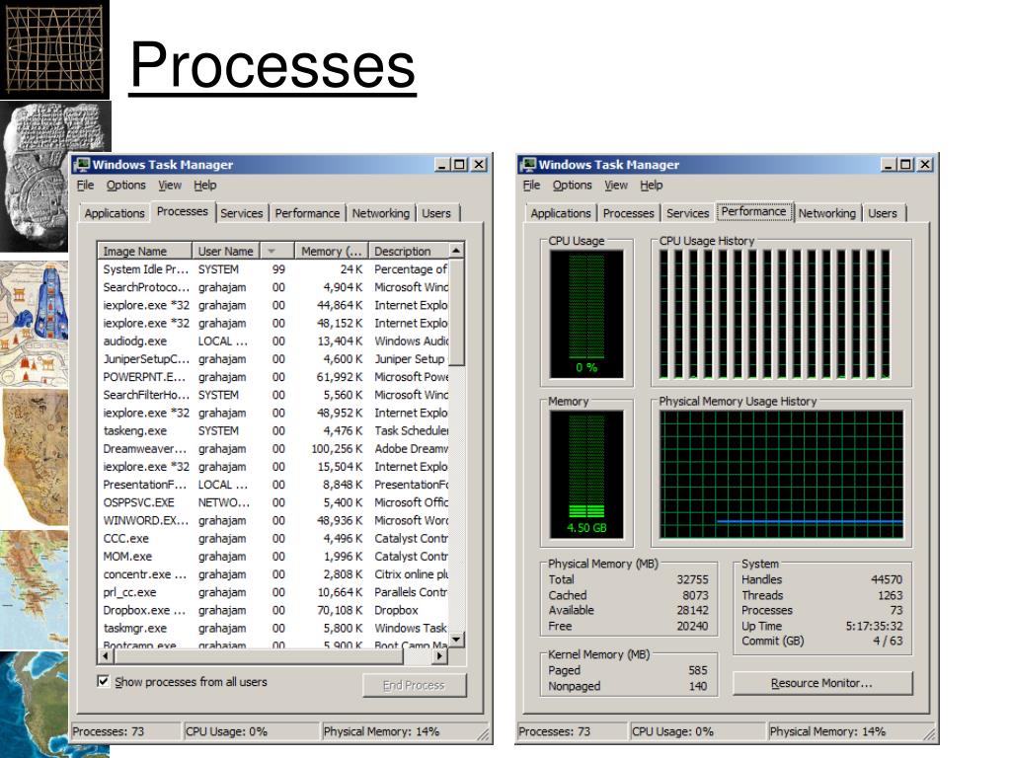Image resolution: width=1011 pixels, height=758 pixels.
Task: Click the Memory 4.50 GB gauge
Action: (x=586, y=475)
